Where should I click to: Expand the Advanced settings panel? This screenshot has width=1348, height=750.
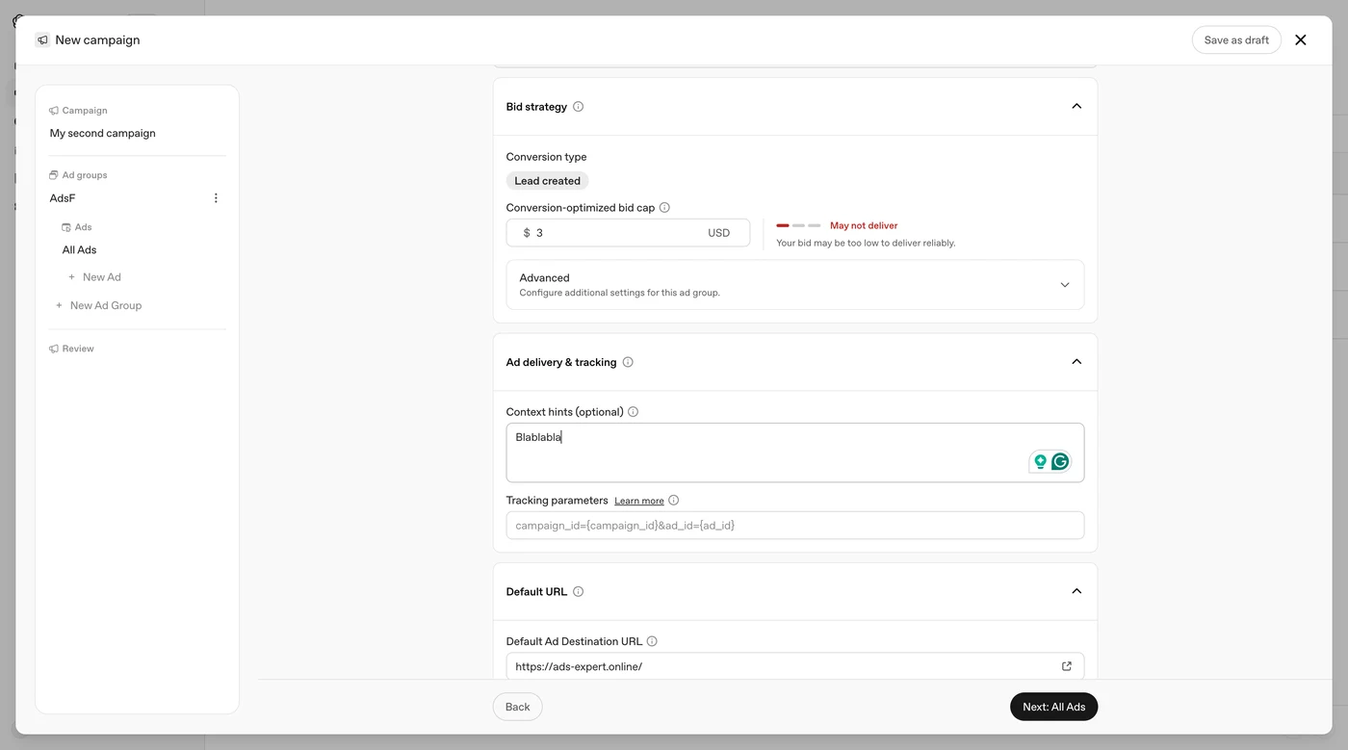click(x=795, y=285)
